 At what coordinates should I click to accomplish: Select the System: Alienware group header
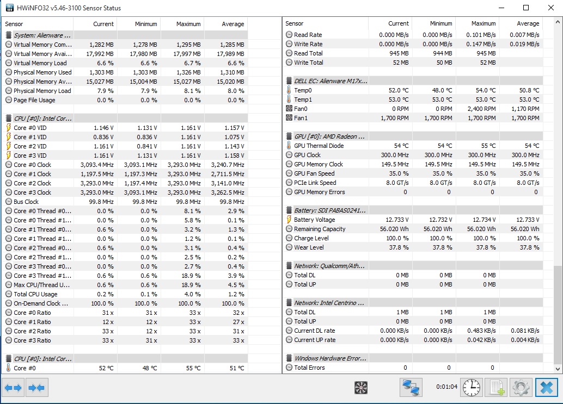tap(126, 35)
